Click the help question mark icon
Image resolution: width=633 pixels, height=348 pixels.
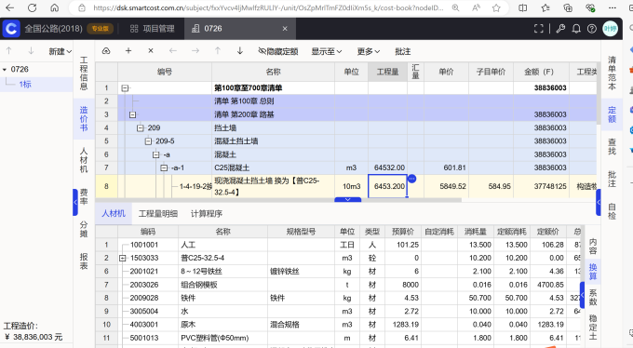pos(592,29)
